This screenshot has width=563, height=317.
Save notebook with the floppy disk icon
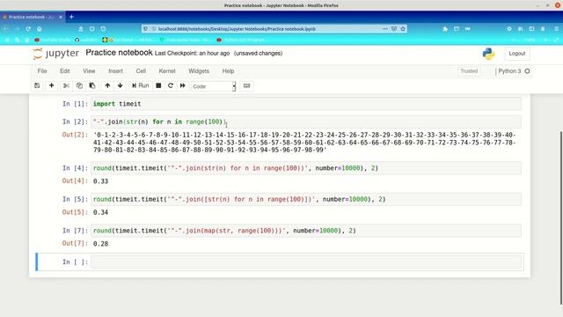pyautogui.click(x=37, y=86)
